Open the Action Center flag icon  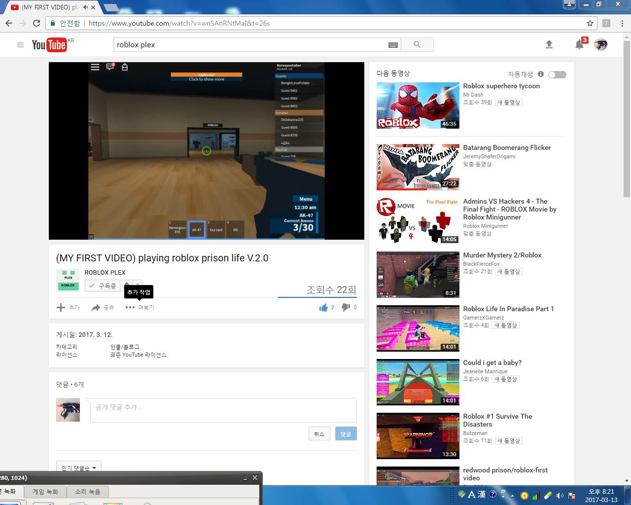point(572,496)
